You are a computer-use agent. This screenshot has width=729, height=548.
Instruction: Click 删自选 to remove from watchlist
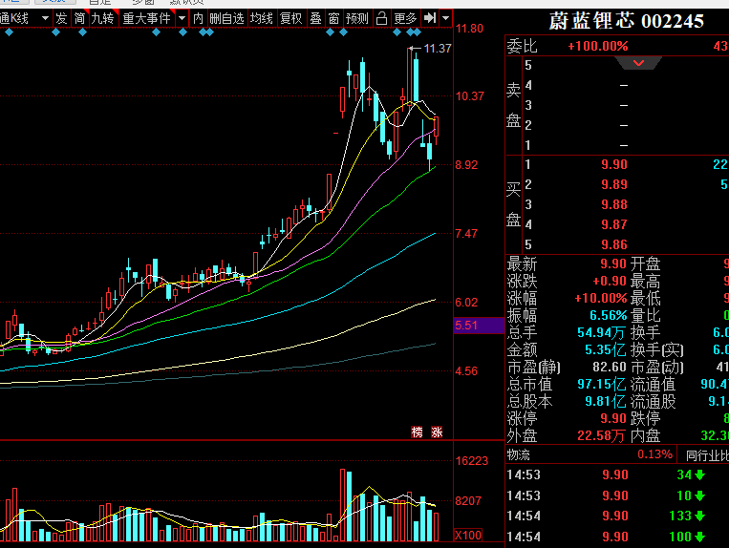point(226,18)
